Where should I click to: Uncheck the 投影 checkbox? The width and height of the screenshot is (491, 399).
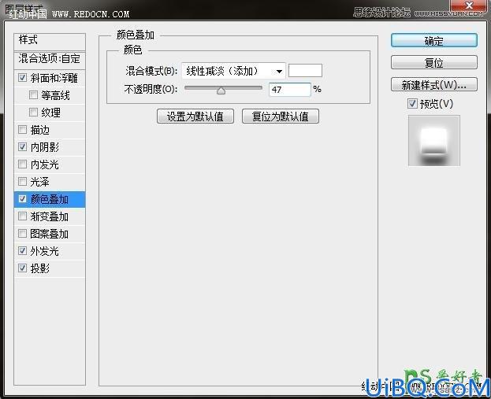(x=22, y=268)
